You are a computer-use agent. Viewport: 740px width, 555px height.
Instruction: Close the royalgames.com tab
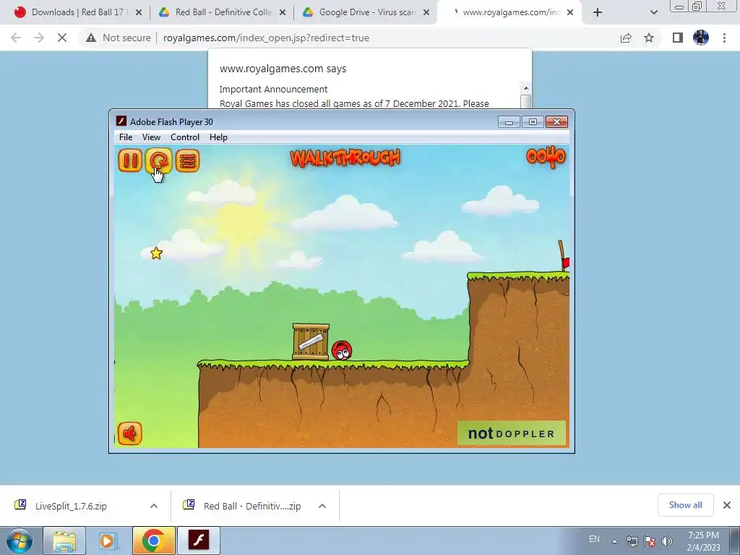tap(570, 13)
